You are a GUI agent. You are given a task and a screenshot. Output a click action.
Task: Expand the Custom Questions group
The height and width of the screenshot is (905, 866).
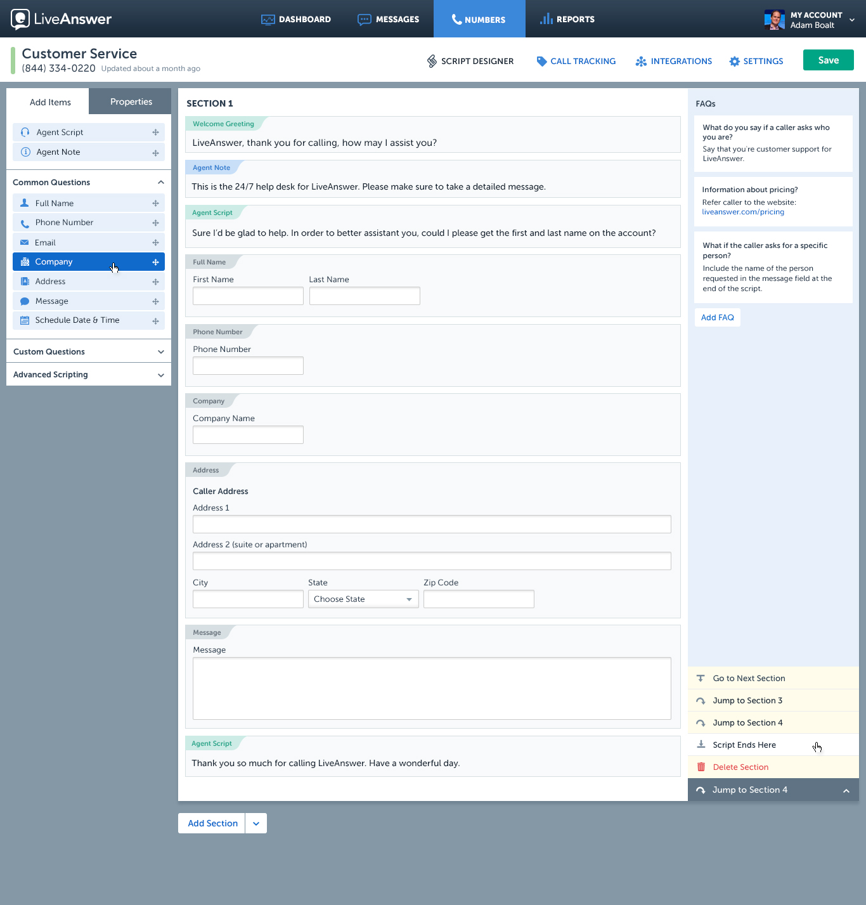(161, 352)
